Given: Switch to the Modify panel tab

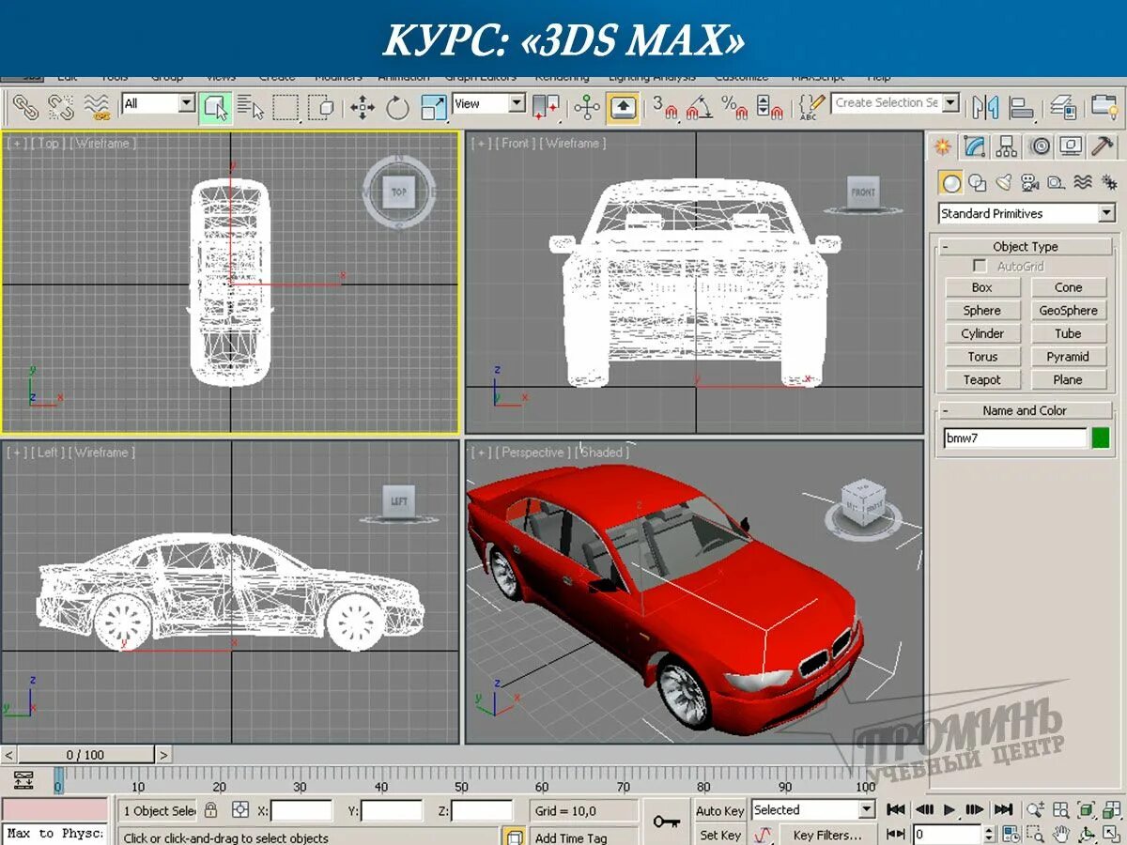Looking at the screenshot, I should click(x=975, y=146).
